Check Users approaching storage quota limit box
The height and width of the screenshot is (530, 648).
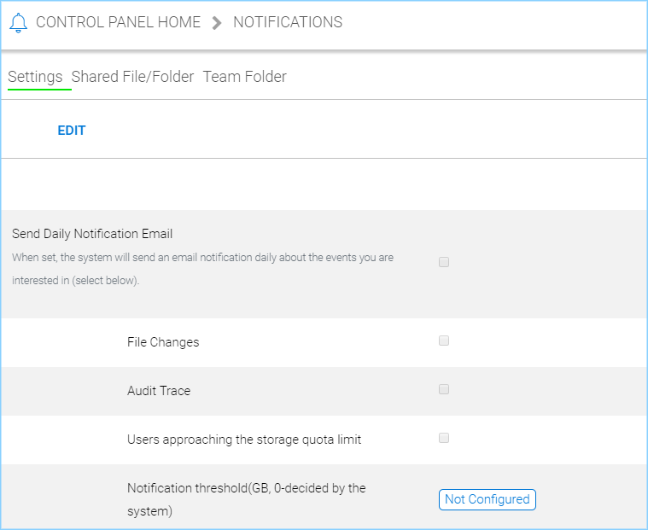pos(444,438)
